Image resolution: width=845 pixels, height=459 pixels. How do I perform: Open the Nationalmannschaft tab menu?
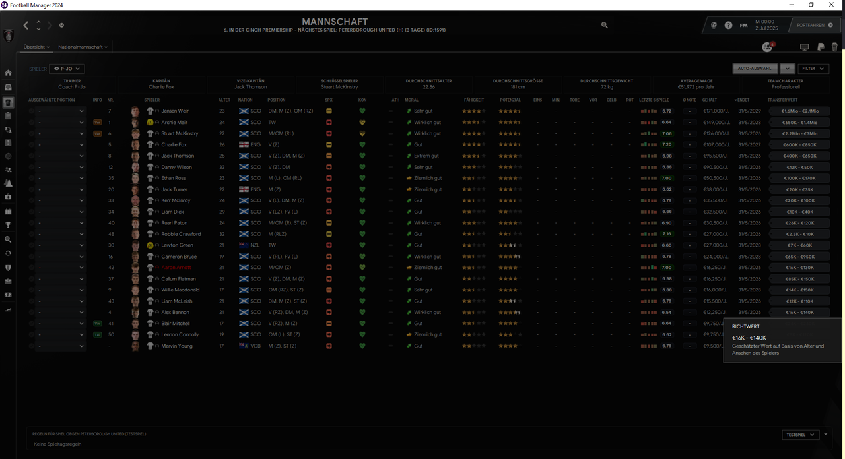[83, 47]
